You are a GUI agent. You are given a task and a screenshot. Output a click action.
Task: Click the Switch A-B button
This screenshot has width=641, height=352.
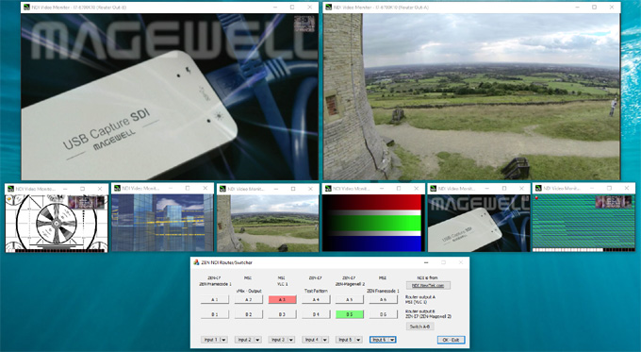tap(419, 327)
